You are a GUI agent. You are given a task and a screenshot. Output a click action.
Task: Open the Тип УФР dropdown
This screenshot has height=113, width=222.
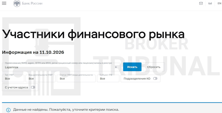(x=13, y=79)
